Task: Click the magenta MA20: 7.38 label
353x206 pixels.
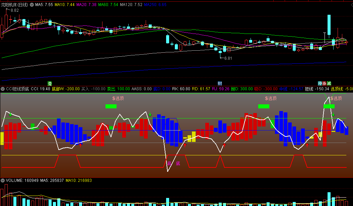Action: click(x=86, y=5)
